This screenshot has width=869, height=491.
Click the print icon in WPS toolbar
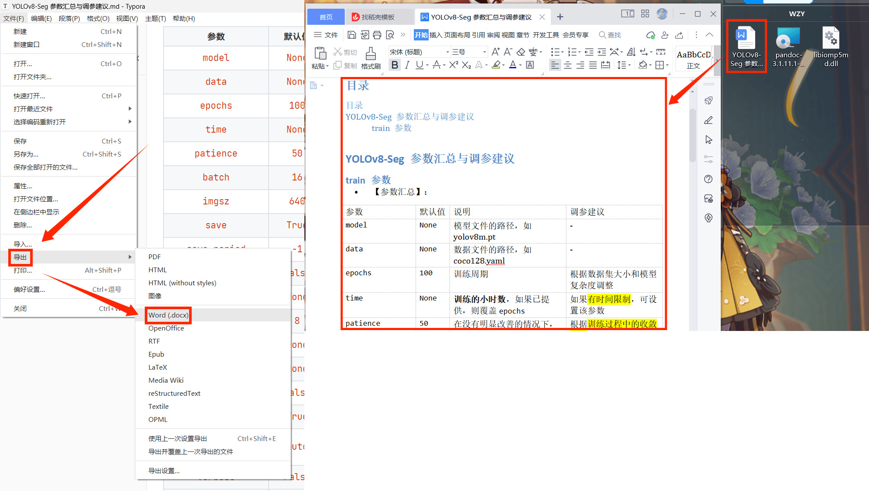pos(377,35)
